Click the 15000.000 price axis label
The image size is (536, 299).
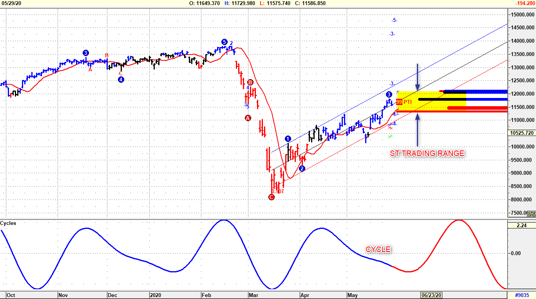(523, 14)
